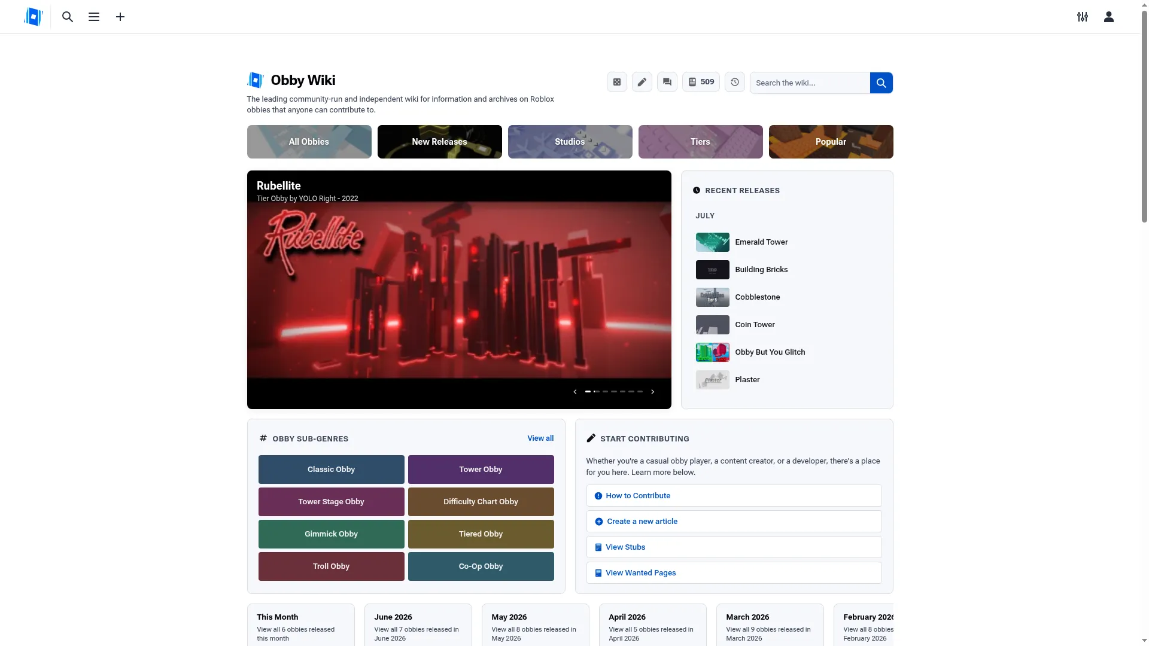Open the This Month card
1149x646 pixels.
click(x=301, y=625)
